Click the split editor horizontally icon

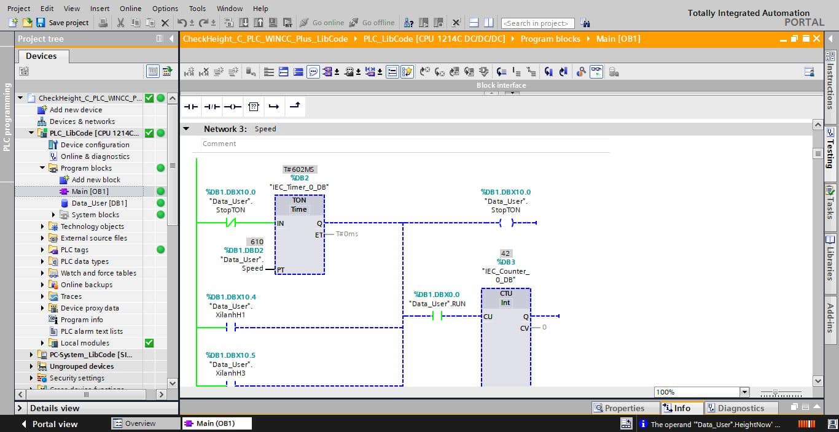pos(474,23)
